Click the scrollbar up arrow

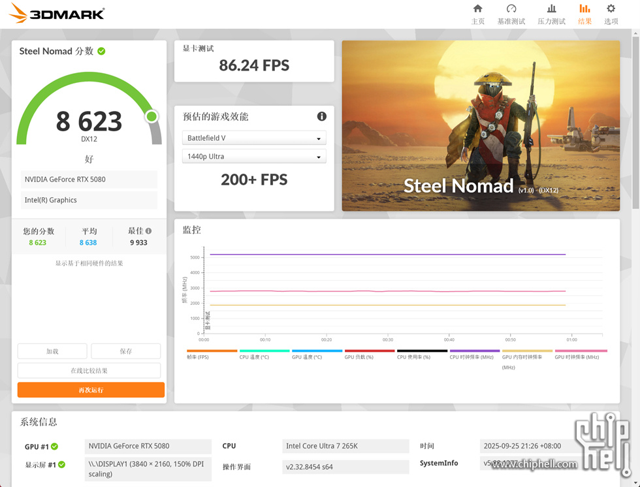coord(635,33)
